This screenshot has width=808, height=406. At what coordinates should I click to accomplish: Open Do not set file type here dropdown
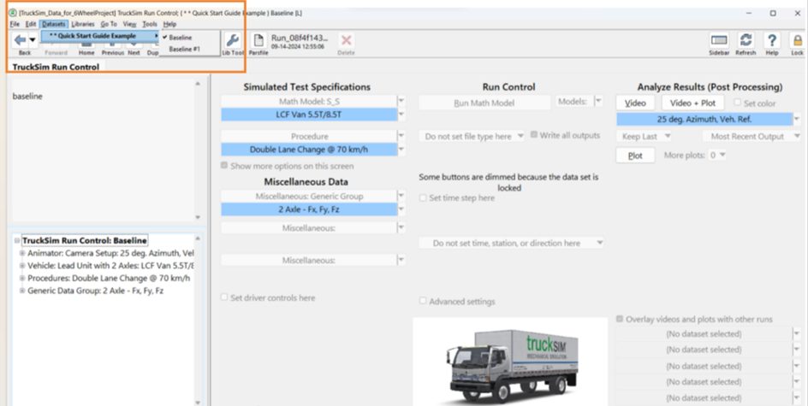(472, 137)
